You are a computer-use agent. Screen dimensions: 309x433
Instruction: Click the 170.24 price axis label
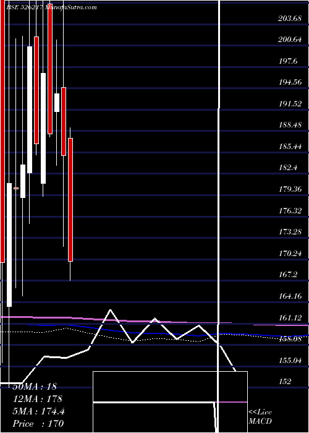[x=289, y=253]
